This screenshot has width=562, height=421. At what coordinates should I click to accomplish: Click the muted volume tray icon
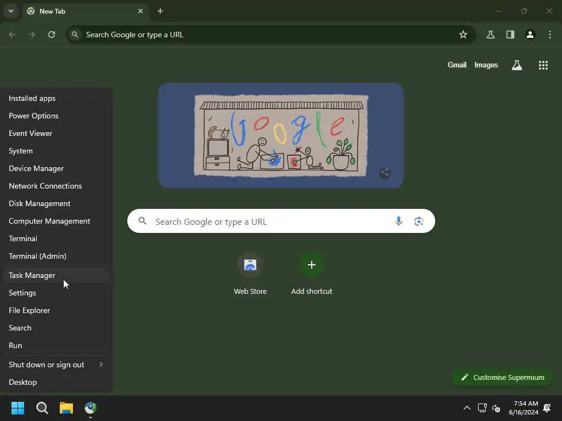coord(496,408)
